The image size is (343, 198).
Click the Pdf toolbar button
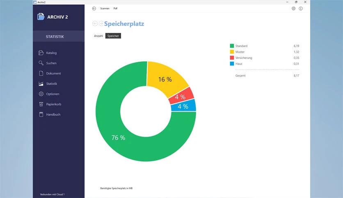point(115,9)
